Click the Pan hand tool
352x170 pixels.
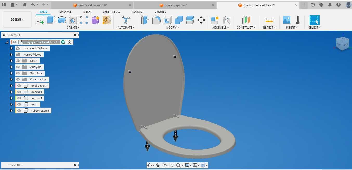click(x=165, y=165)
